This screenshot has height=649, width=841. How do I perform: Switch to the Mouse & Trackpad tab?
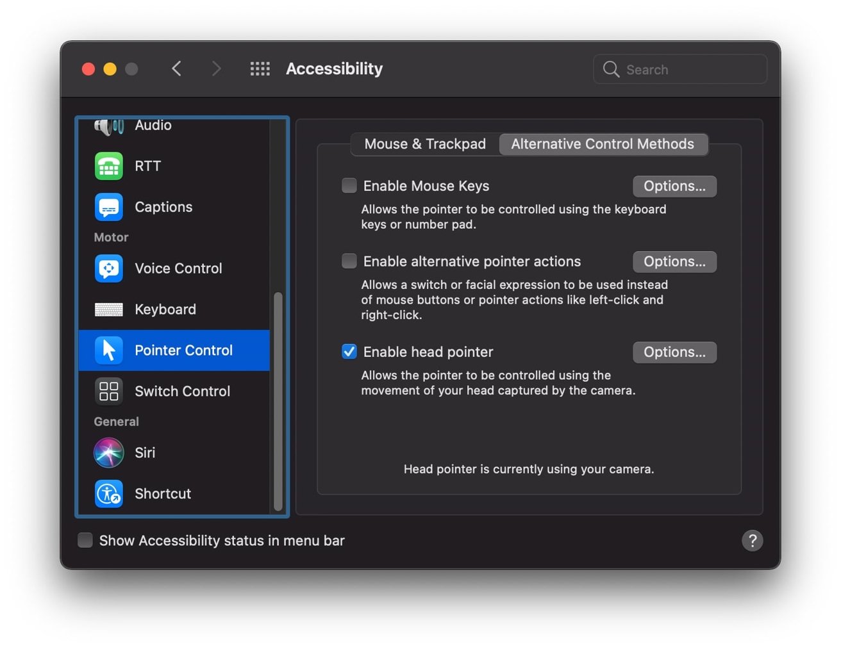point(424,144)
